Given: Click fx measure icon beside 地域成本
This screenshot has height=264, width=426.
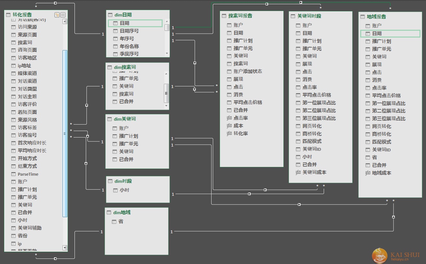Looking at the screenshot, I should [368, 173].
